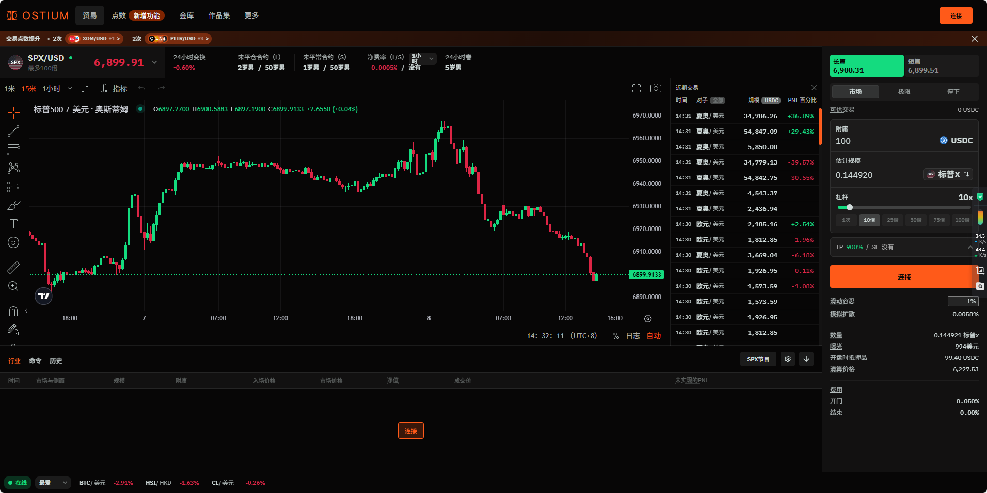Open the emoji icons tool

(x=13, y=242)
